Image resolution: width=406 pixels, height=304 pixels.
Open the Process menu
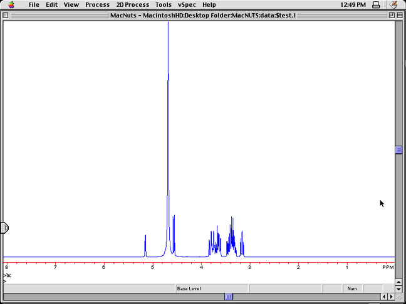click(97, 4)
